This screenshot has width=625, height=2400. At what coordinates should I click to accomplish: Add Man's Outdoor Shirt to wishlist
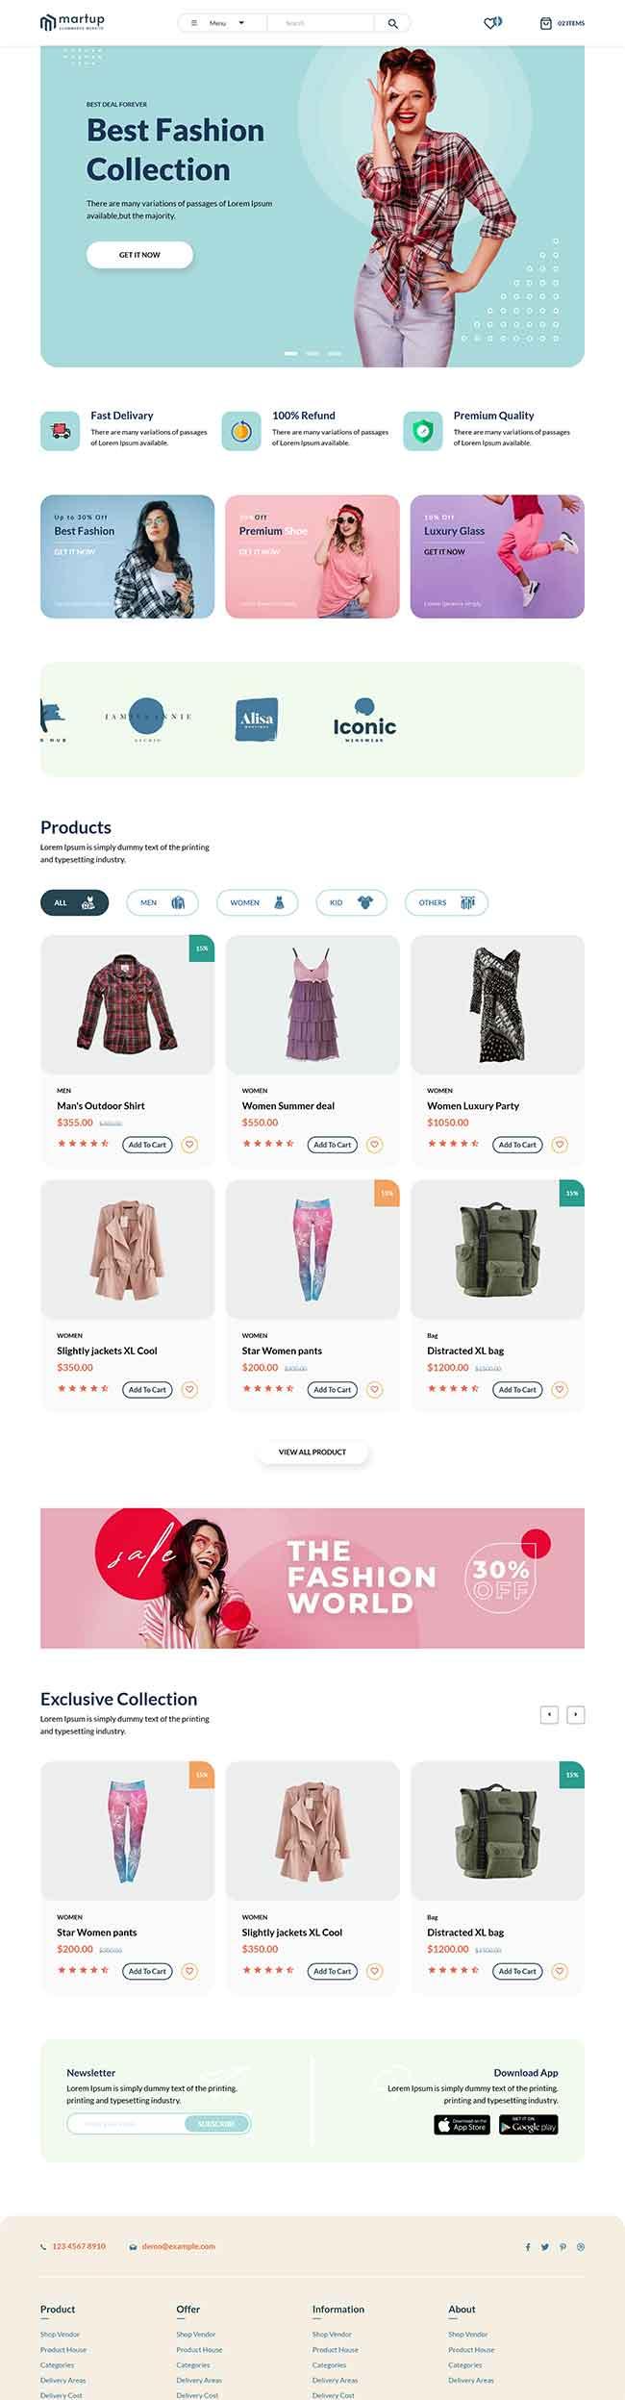click(x=189, y=1145)
